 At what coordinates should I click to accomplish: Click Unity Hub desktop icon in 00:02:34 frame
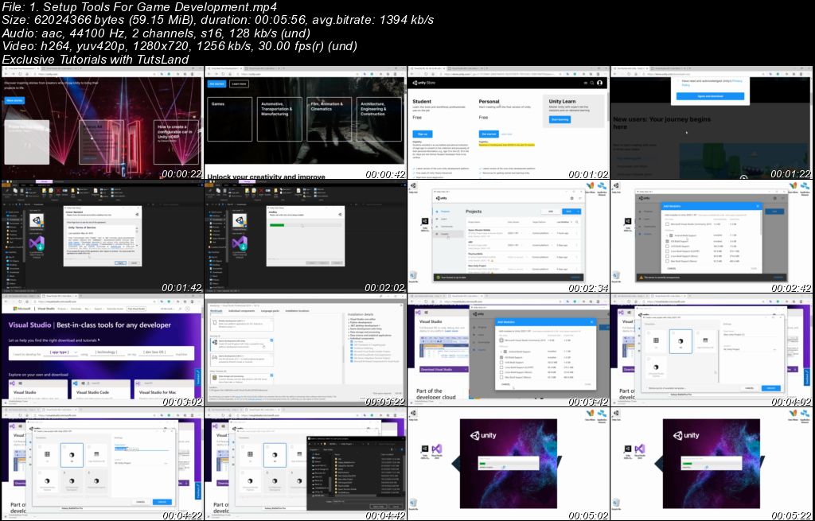[x=413, y=186]
